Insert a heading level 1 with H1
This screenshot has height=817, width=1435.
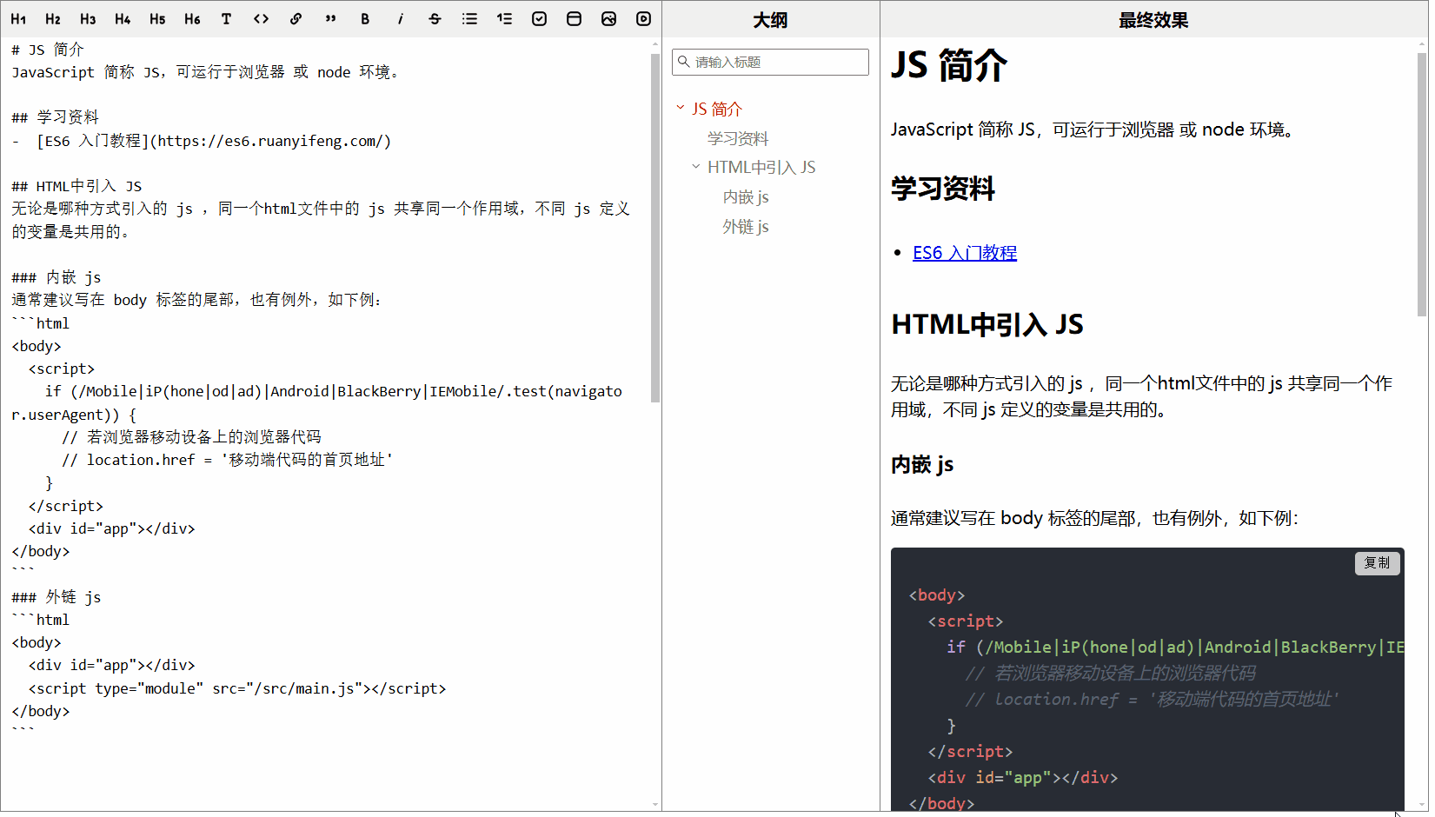(x=18, y=19)
